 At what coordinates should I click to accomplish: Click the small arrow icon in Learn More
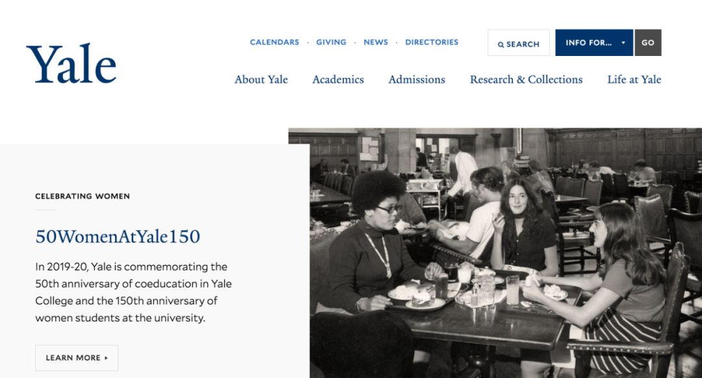click(106, 358)
